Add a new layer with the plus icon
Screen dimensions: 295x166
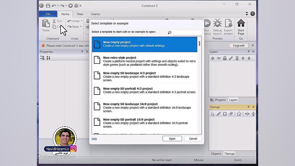(x=213, y=58)
